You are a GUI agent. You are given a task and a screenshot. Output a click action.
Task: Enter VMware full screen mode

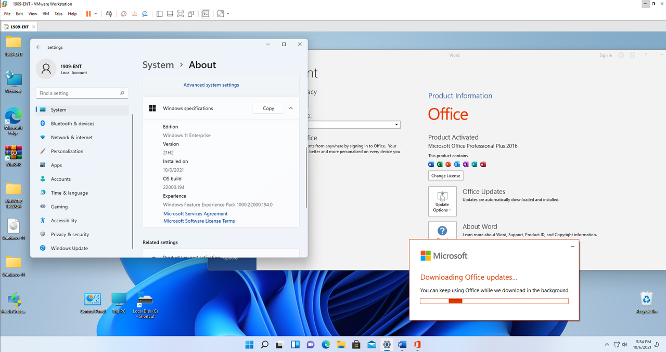(181, 13)
